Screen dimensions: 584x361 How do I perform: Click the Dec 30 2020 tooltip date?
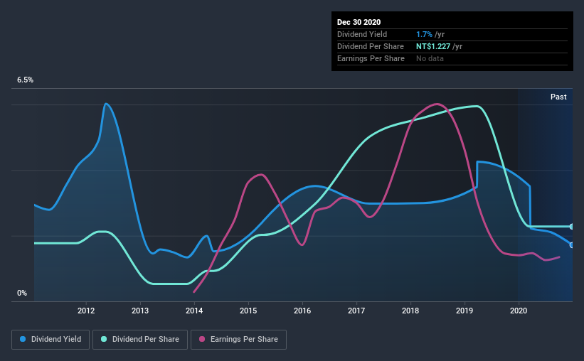click(x=359, y=22)
